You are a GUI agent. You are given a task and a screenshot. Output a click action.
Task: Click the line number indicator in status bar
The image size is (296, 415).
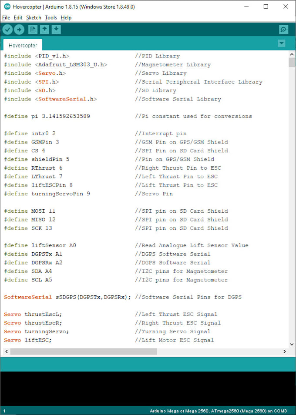[3, 410]
